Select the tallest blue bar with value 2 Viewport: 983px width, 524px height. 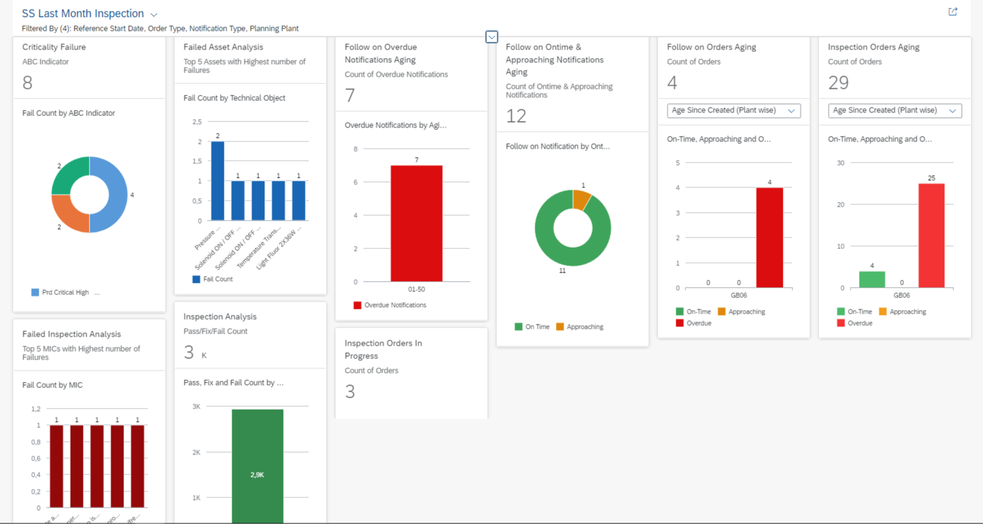point(217,181)
